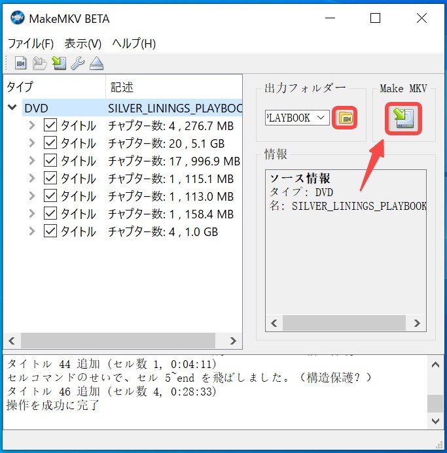Uncheck the 276.7 MB title checkbox
This screenshot has height=453, width=447.
[50, 126]
